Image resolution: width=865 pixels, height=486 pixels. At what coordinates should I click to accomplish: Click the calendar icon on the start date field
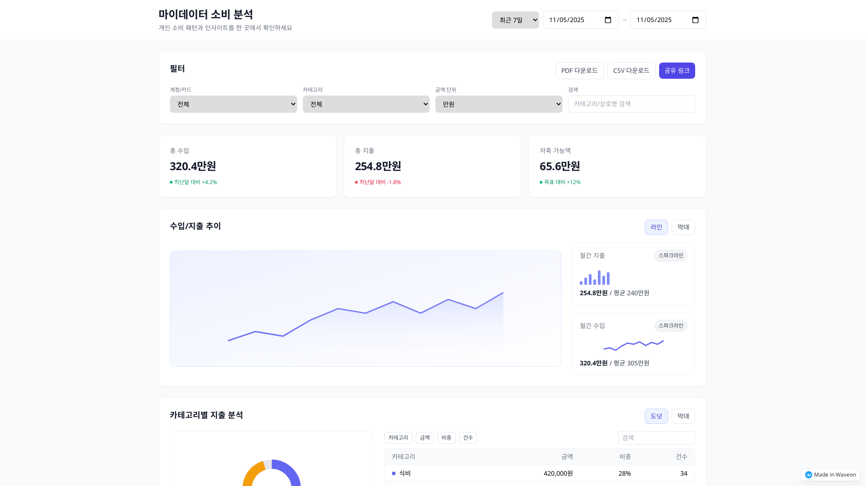(x=608, y=19)
